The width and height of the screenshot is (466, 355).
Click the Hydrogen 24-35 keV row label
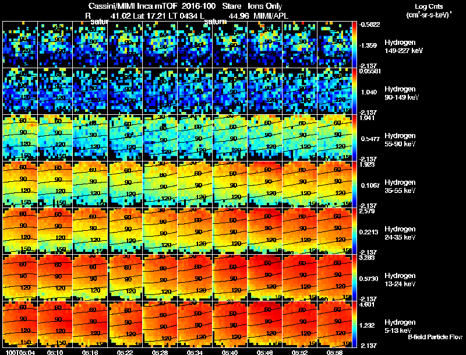click(400, 233)
